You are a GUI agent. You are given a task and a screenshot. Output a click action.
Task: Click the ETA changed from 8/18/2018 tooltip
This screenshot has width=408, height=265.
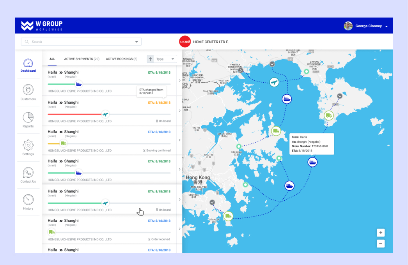pyautogui.click(x=151, y=92)
